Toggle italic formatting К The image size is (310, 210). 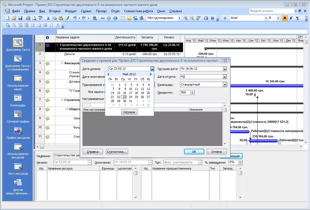pos(291,18)
